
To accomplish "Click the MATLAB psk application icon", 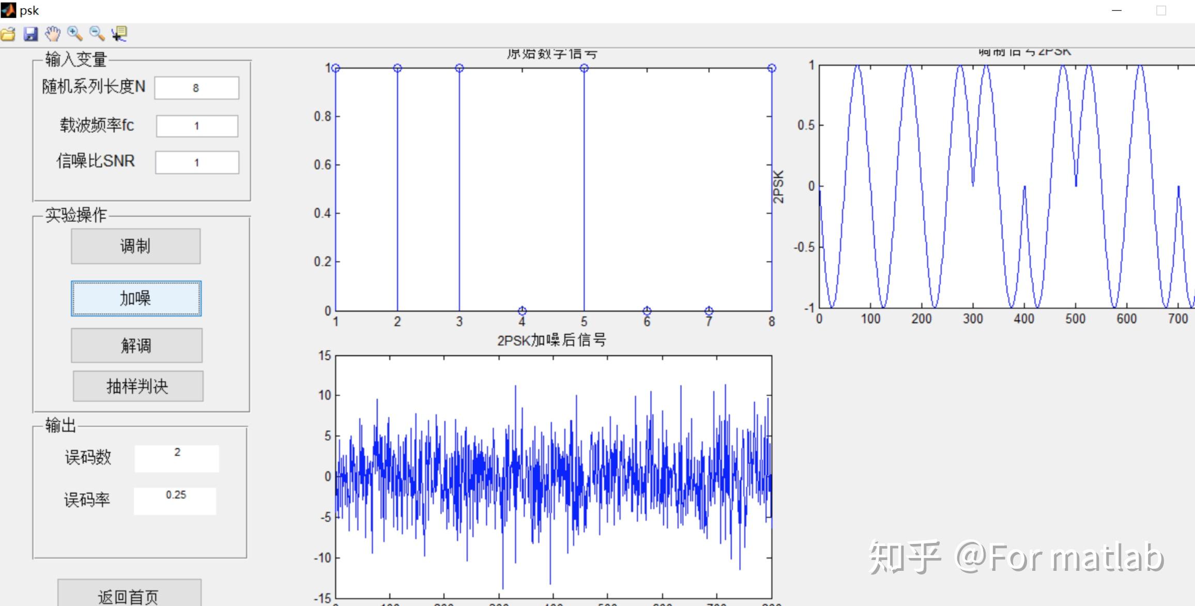I will click(x=9, y=10).
